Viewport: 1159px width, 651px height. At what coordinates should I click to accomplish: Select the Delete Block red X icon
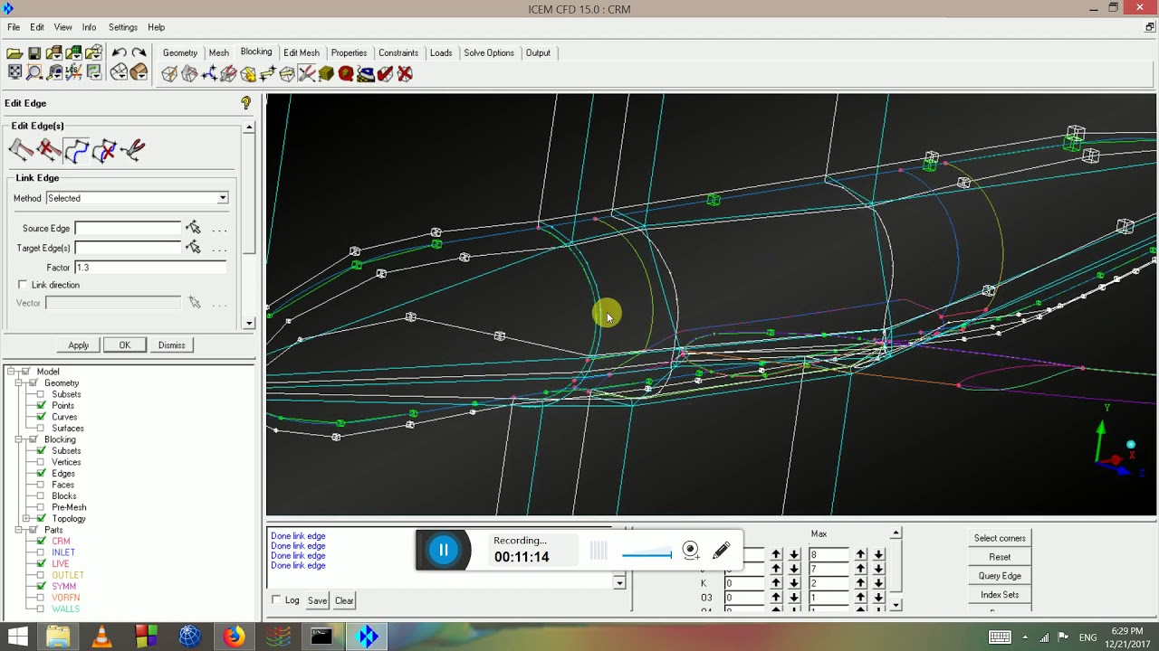click(405, 74)
